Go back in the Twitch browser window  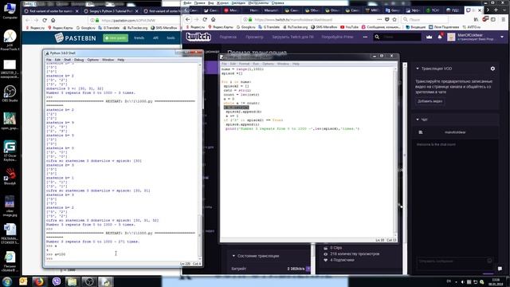tap(188, 19)
